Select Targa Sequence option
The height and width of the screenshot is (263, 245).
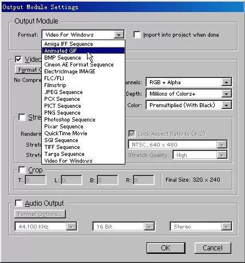83,154
